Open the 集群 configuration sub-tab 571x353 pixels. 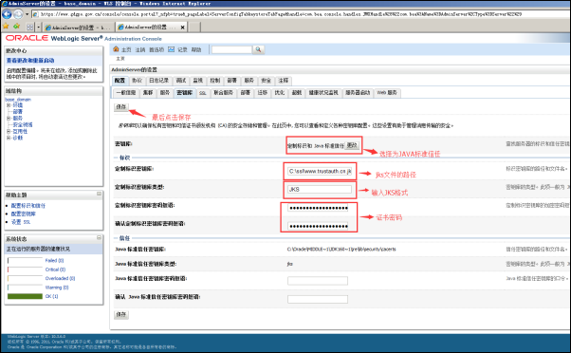click(148, 93)
